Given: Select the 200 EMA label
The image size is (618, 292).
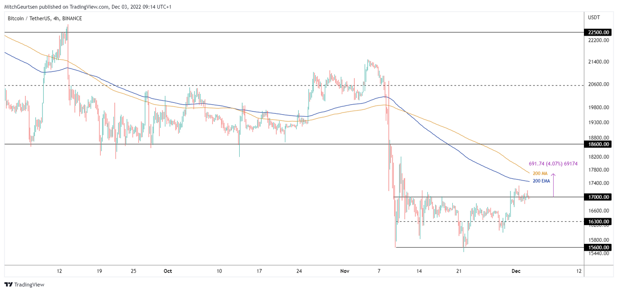Looking at the screenshot, I should (x=542, y=181).
